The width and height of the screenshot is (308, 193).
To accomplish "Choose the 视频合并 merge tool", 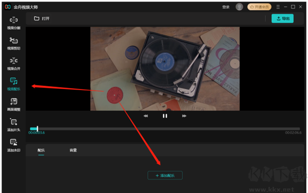I will 13,63.
